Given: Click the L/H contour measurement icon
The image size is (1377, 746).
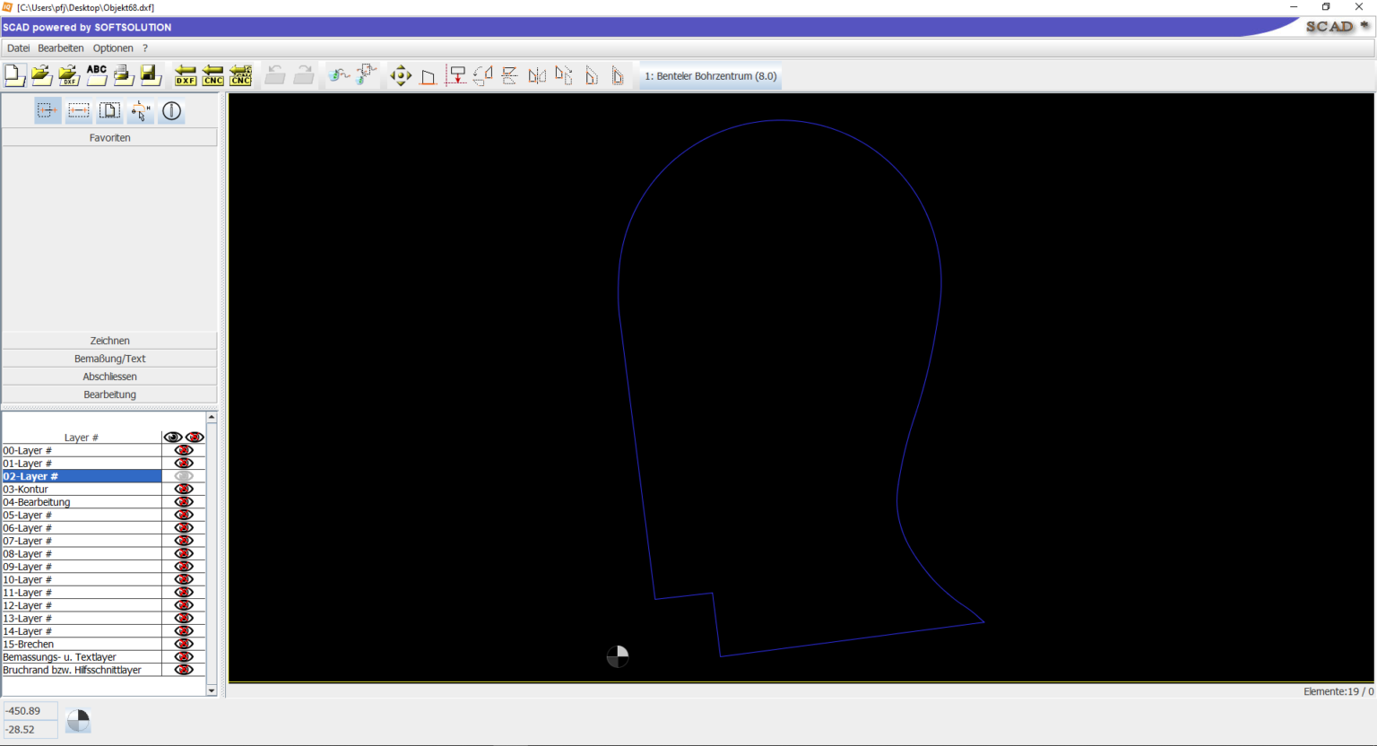Looking at the screenshot, I should click(140, 110).
